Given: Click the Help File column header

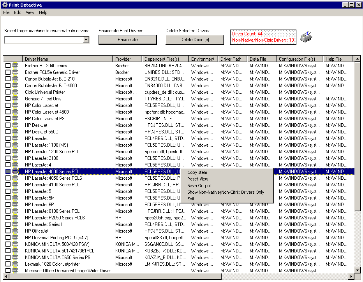Looking at the screenshot, I should [338, 59].
